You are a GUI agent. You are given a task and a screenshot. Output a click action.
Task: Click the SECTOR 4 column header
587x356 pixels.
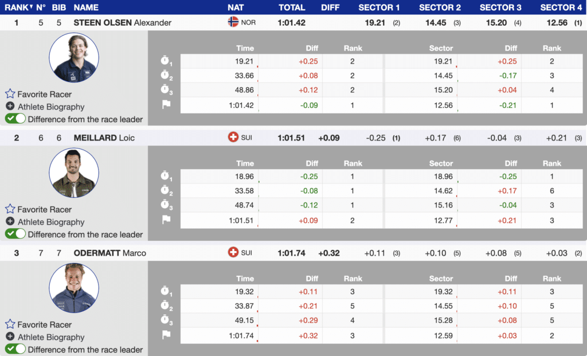point(561,7)
